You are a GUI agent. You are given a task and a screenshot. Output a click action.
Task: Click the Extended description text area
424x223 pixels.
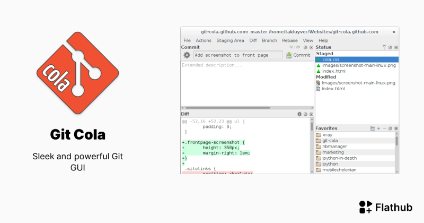(x=247, y=83)
